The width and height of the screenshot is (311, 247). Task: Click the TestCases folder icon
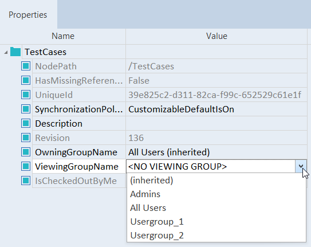[x=15, y=52]
